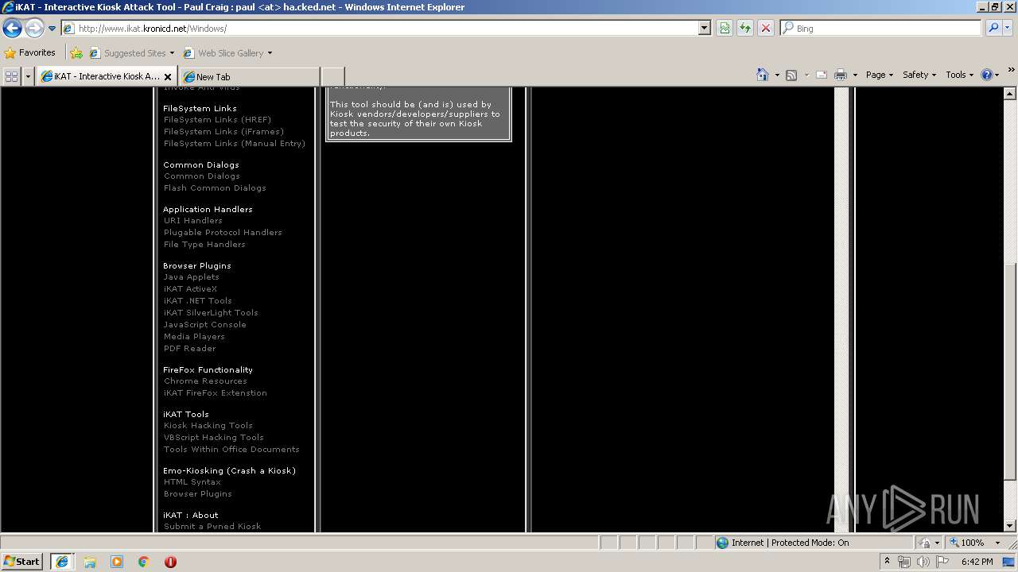Click page vertical scrollbar down arrow
Viewport: 1018px width, 572px height.
[1011, 526]
